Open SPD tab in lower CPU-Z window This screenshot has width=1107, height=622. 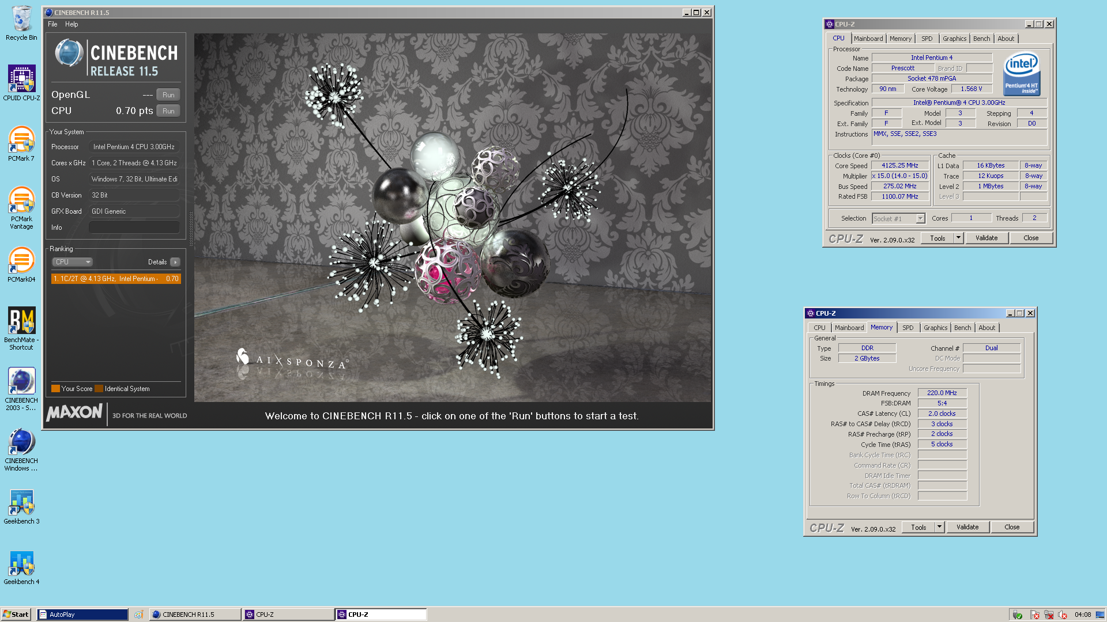click(x=908, y=328)
